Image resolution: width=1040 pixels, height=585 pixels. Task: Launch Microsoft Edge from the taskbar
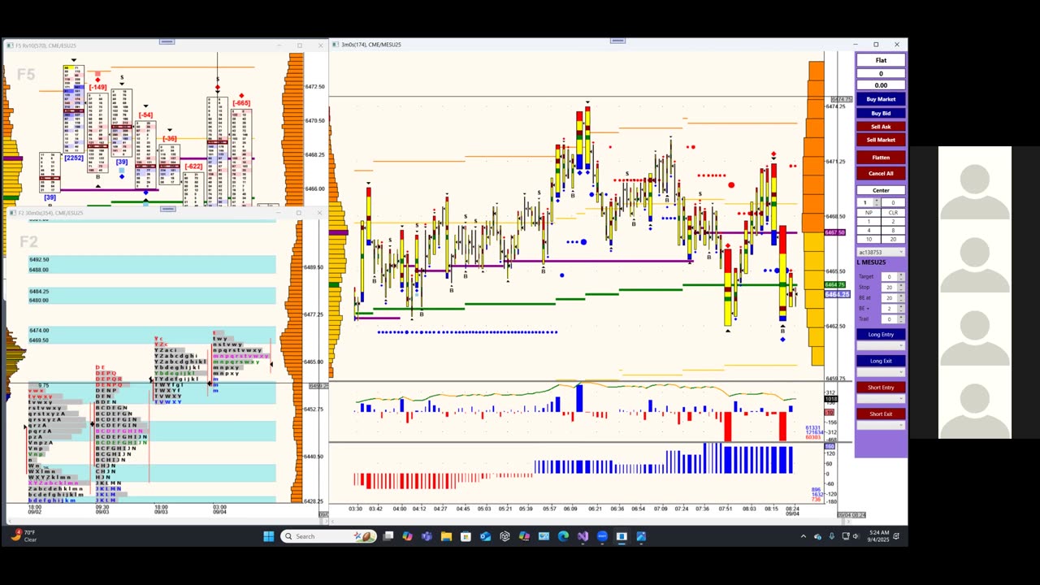[x=563, y=536]
